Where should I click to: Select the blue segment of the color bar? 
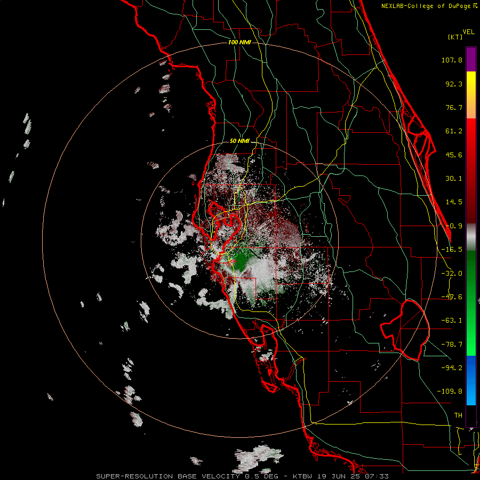pyautogui.click(x=471, y=380)
